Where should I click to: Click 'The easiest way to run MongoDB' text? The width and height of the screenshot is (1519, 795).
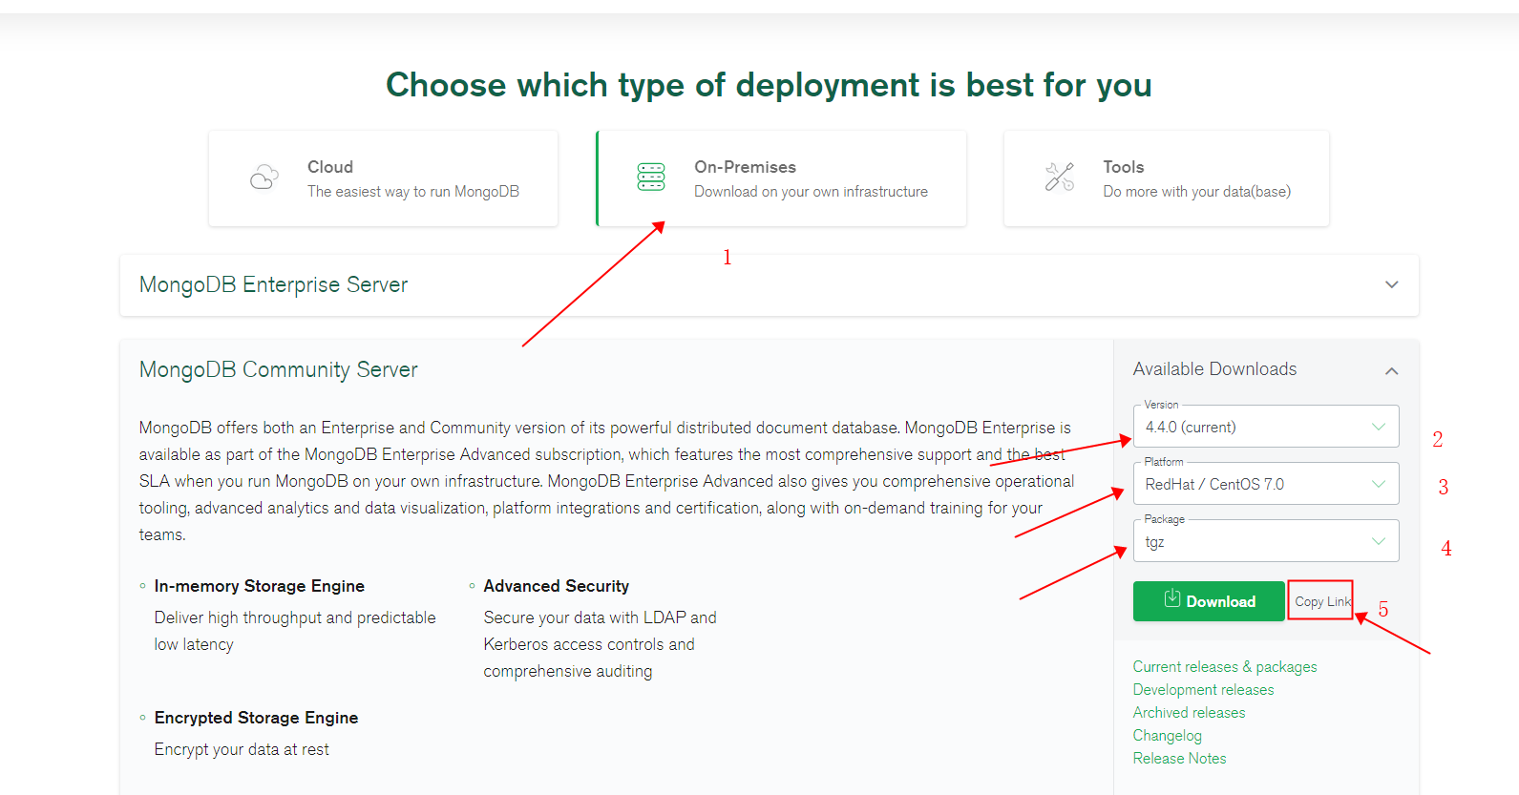(413, 192)
